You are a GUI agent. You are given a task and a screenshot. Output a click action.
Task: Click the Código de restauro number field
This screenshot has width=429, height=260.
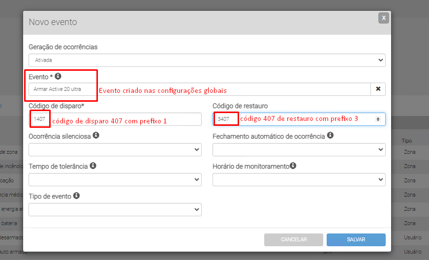[x=295, y=119]
